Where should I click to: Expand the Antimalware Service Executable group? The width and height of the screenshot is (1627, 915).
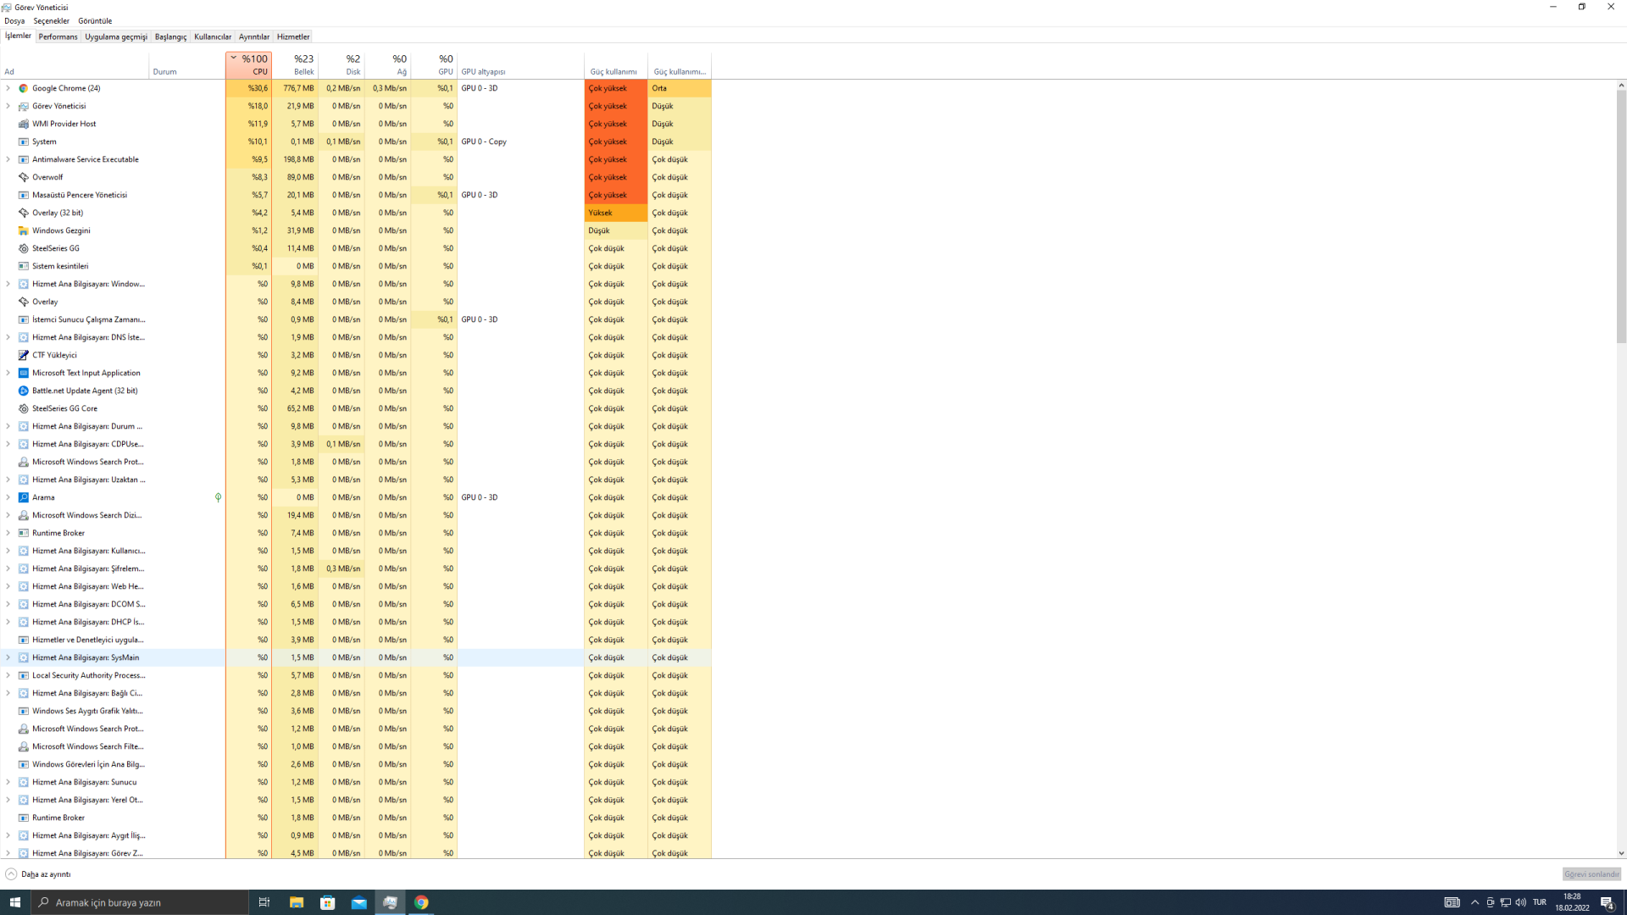point(8,159)
